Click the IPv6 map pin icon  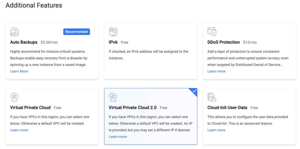pos(113,32)
